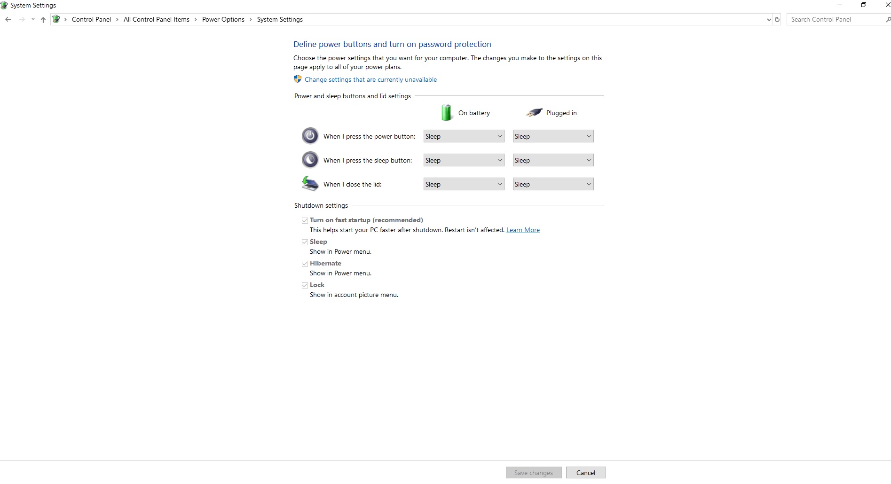
Task: Expand the chevron after Control Panel breadcrumb
Action: [117, 19]
